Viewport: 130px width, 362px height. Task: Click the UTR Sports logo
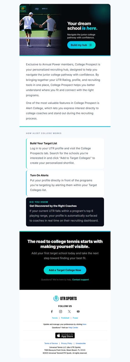coord(65,298)
